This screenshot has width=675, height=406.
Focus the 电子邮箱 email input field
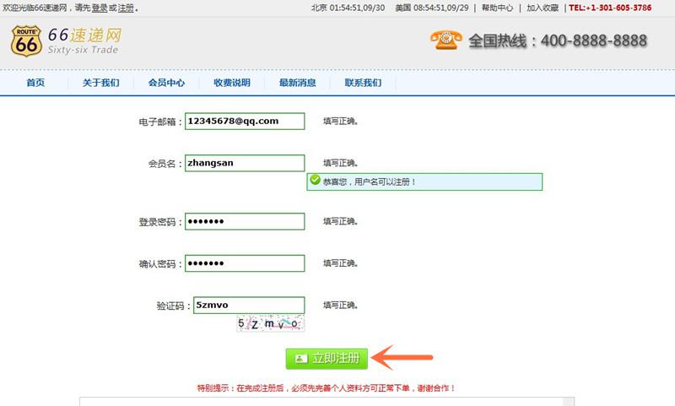[245, 122]
